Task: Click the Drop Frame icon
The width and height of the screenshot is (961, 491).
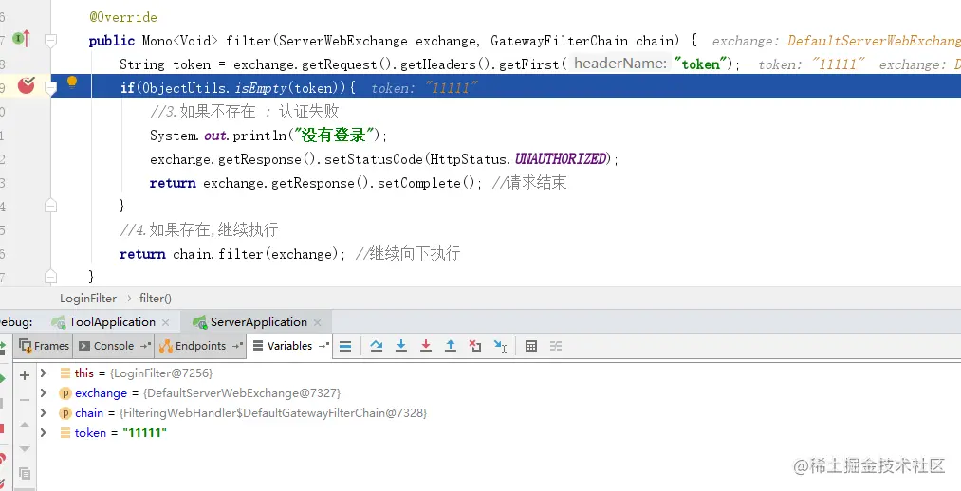Action: click(x=475, y=346)
